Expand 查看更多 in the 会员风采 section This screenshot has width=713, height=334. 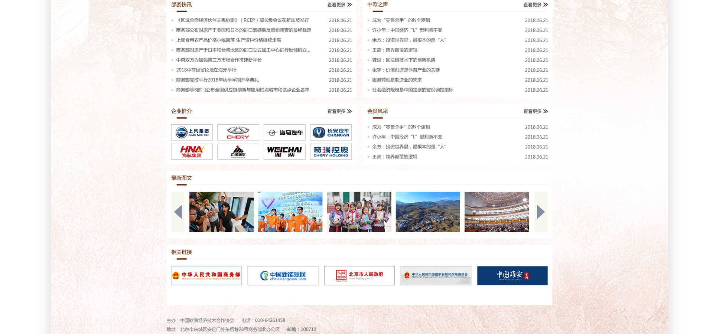(535, 111)
